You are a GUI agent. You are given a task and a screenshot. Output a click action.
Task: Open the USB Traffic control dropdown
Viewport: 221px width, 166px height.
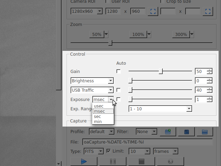point(92,90)
